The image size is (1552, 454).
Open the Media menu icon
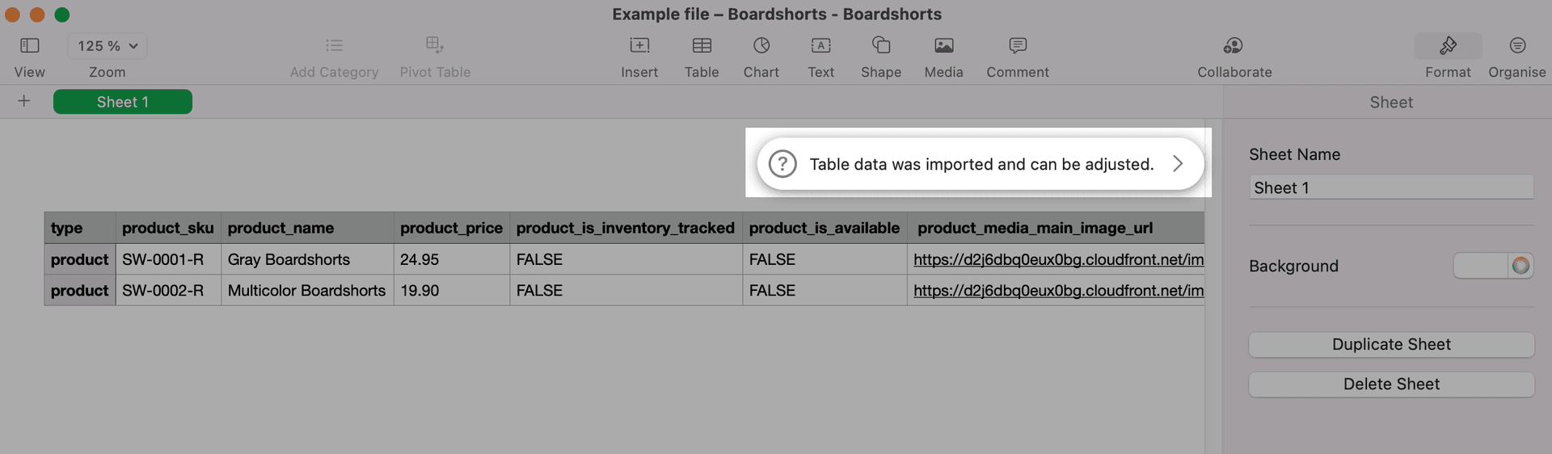tap(943, 46)
